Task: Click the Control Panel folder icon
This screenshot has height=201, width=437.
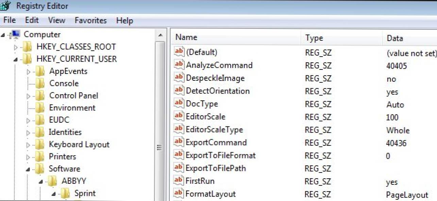Action: click(x=40, y=96)
